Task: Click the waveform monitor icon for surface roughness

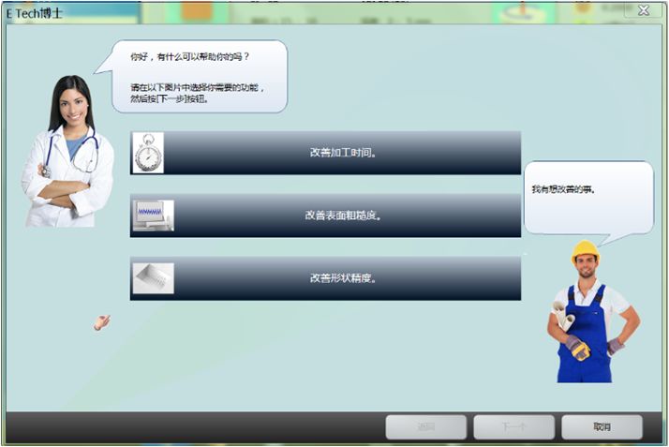Action: point(153,216)
